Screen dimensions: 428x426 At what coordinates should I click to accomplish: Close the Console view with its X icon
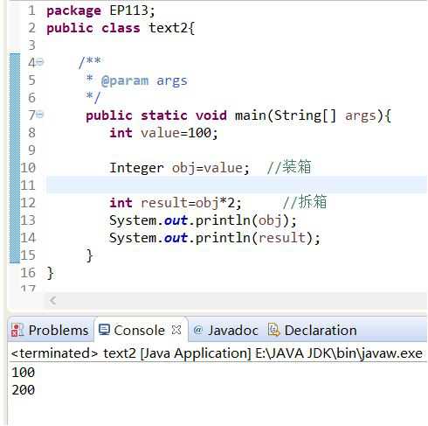176,330
